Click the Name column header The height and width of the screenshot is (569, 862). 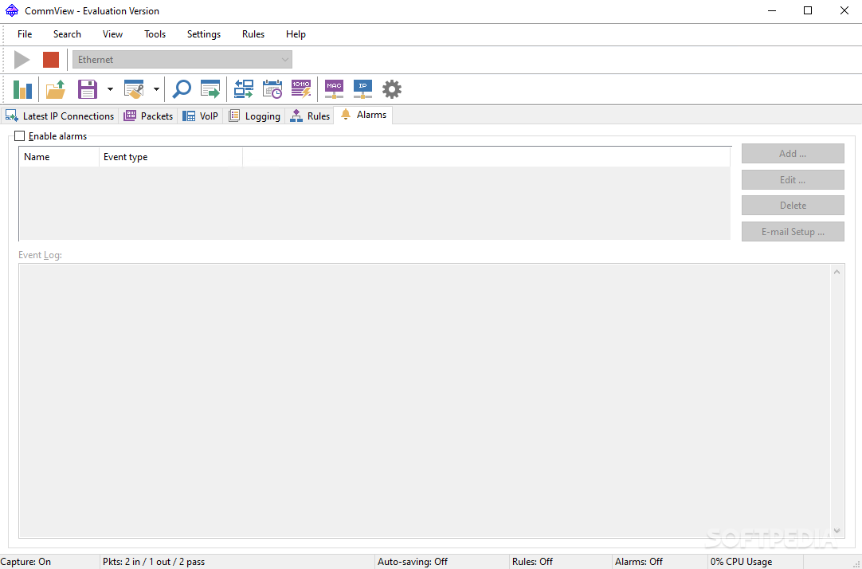click(x=60, y=157)
